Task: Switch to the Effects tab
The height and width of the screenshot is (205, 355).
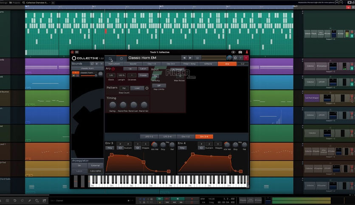Action: click(208, 64)
